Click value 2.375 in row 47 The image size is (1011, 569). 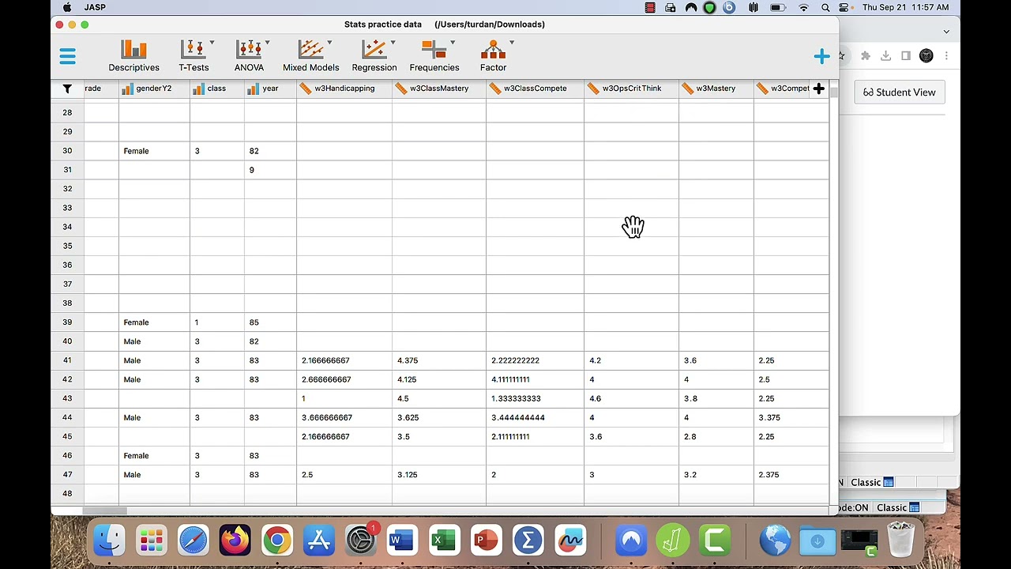pyautogui.click(x=769, y=474)
